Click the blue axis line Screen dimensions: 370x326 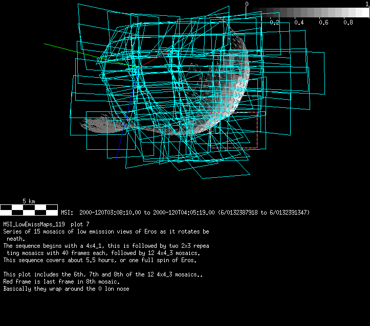(x=122, y=138)
